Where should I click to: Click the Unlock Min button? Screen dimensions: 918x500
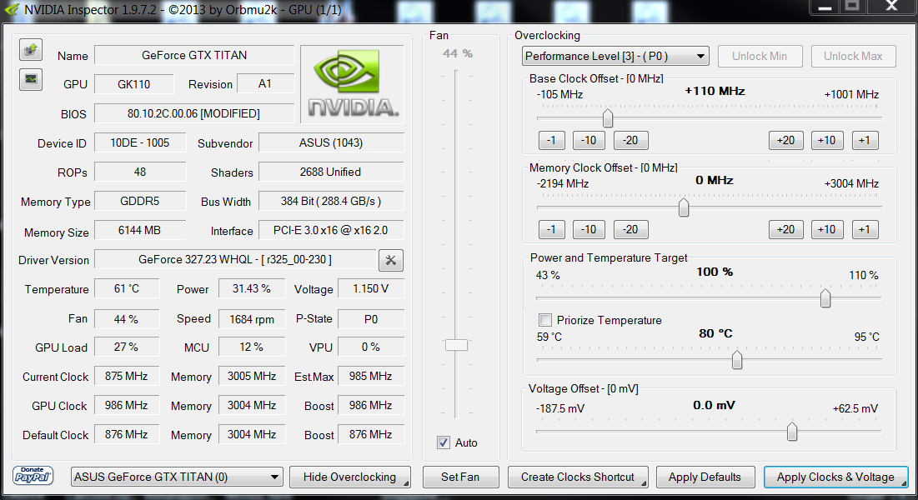tap(760, 56)
